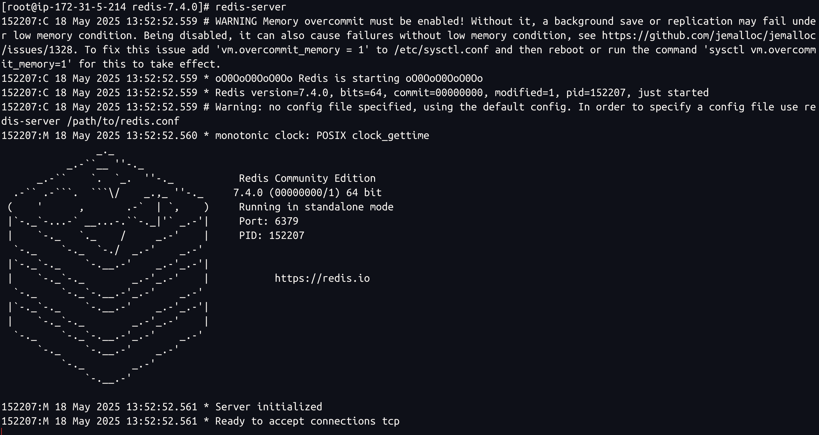
Task: Click the 'PID: 152207' line
Action: (x=272, y=235)
